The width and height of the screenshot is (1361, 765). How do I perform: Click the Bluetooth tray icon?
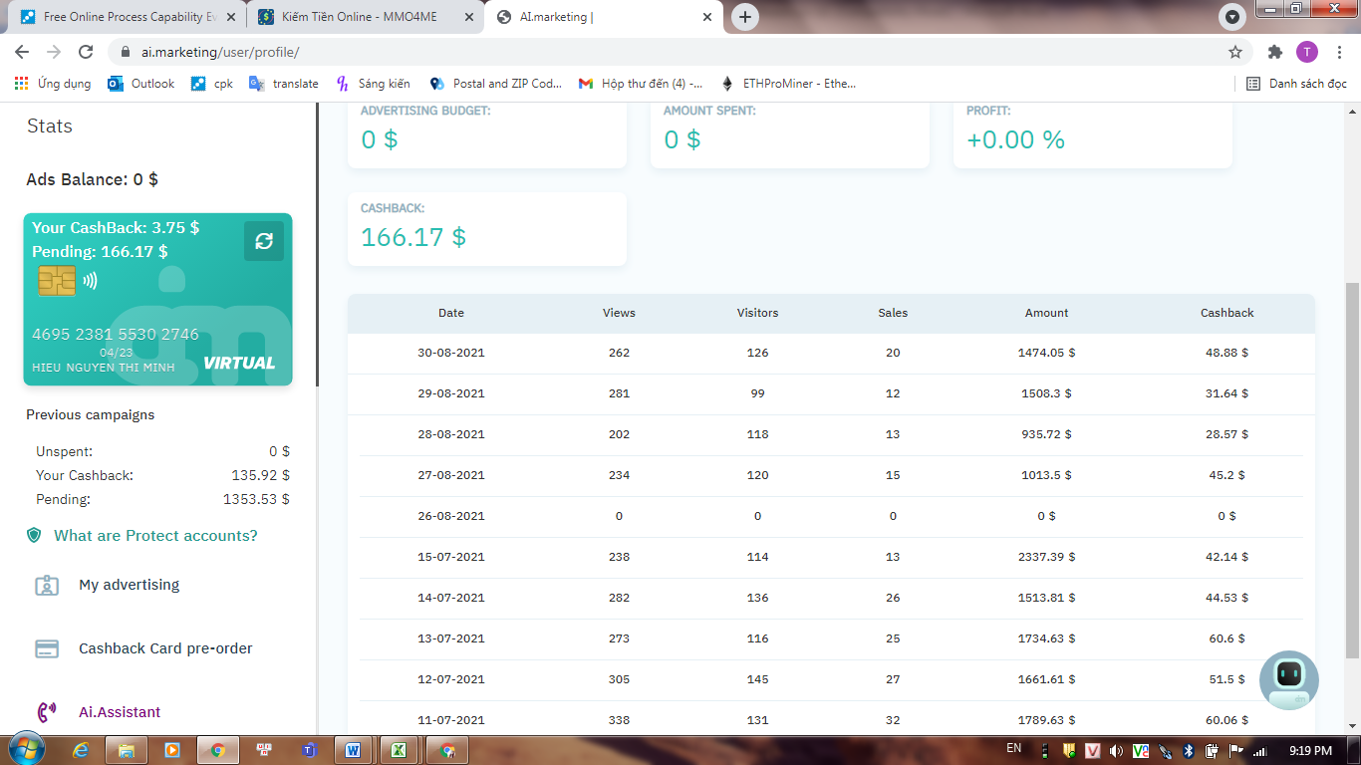click(x=1189, y=751)
